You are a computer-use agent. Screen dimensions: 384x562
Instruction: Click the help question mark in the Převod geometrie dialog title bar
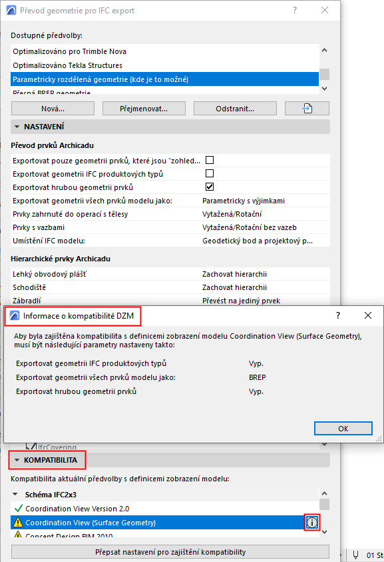[x=295, y=11]
